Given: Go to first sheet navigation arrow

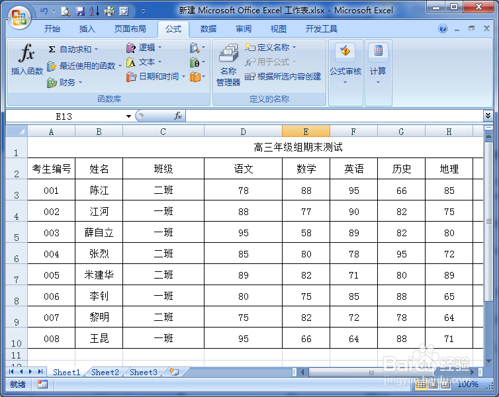Looking at the screenshot, I should coord(11,372).
